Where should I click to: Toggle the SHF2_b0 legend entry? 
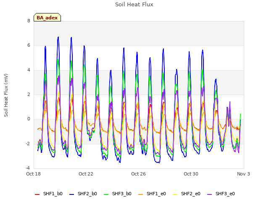tap(83, 194)
